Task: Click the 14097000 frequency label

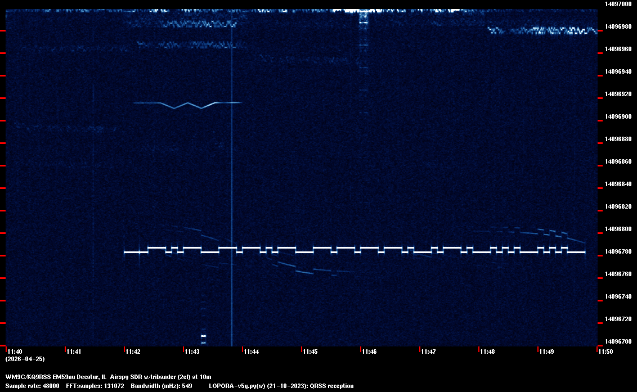Action: click(x=617, y=4)
